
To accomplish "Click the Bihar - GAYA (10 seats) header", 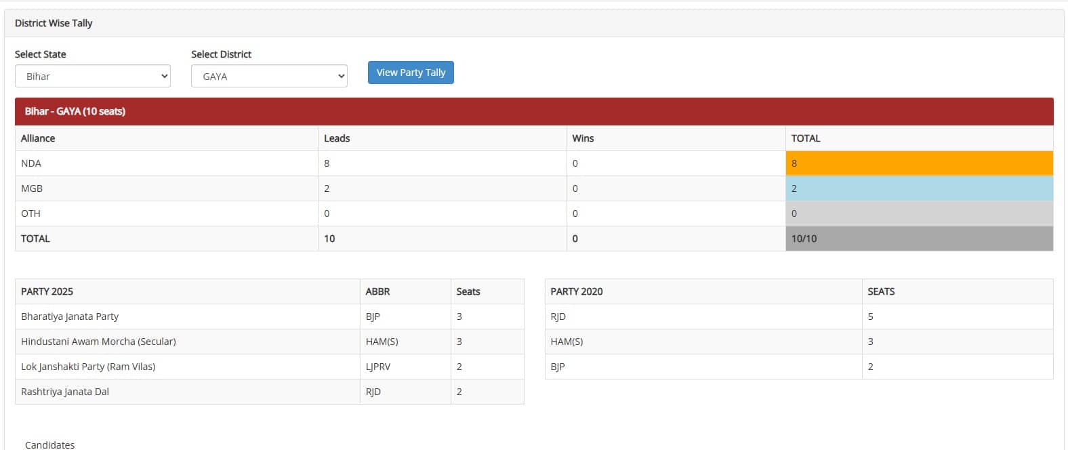I will (x=75, y=111).
